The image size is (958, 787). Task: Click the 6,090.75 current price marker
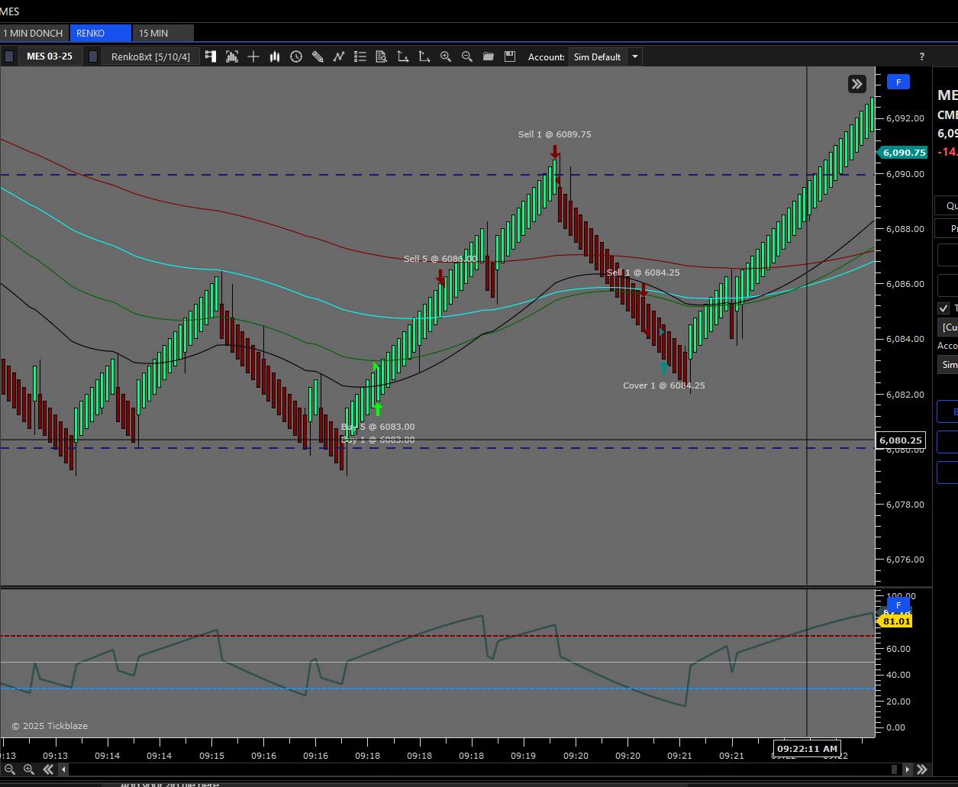[x=902, y=153]
